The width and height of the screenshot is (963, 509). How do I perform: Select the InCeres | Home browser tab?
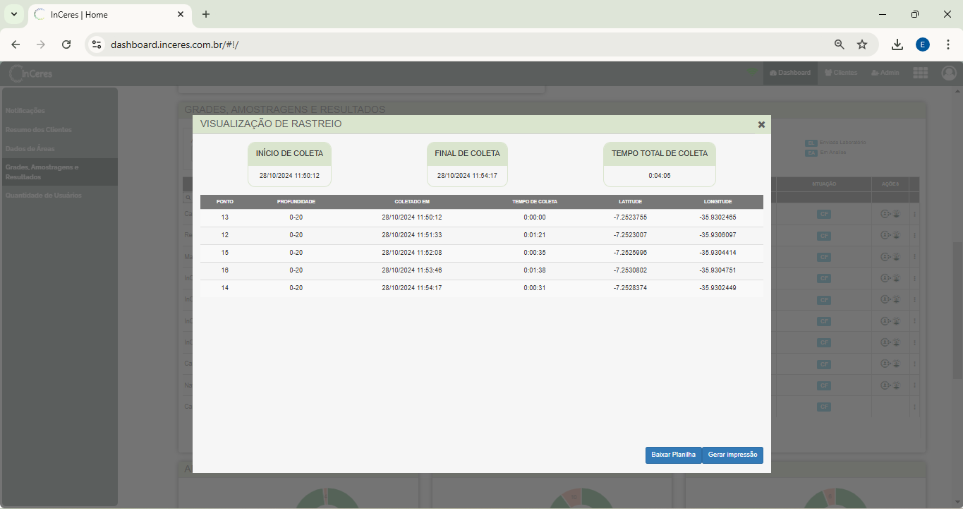tap(109, 15)
